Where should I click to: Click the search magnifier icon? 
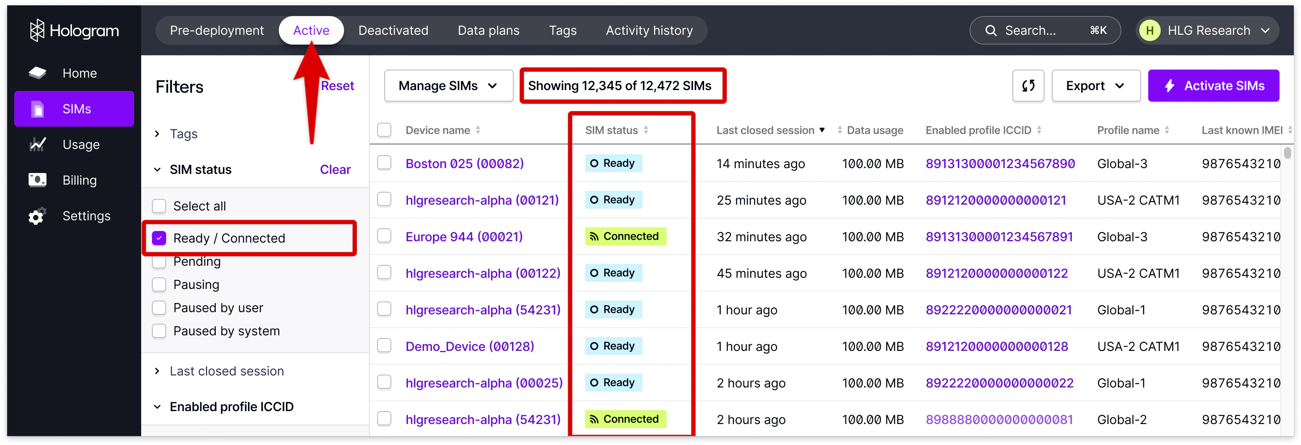click(991, 31)
